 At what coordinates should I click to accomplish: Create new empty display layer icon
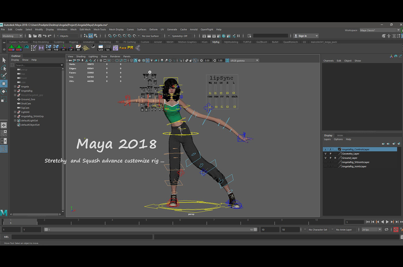coord(394,144)
